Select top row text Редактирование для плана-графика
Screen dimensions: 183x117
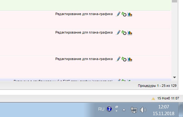pos(84,14)
